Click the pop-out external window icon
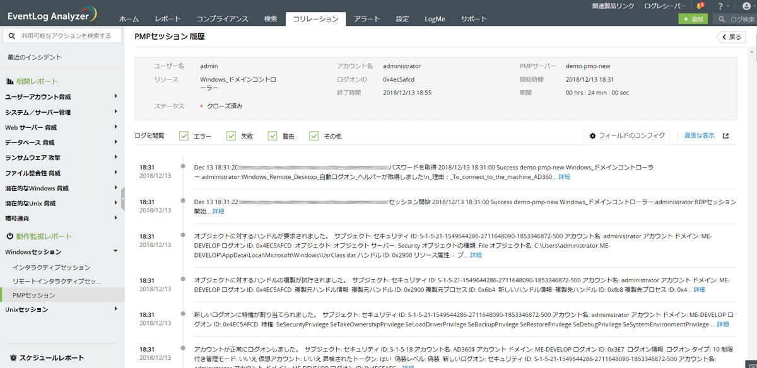Image resolution: width=757 pixels, height=368 pixels. pyautogui.click(x=725, y=135)
